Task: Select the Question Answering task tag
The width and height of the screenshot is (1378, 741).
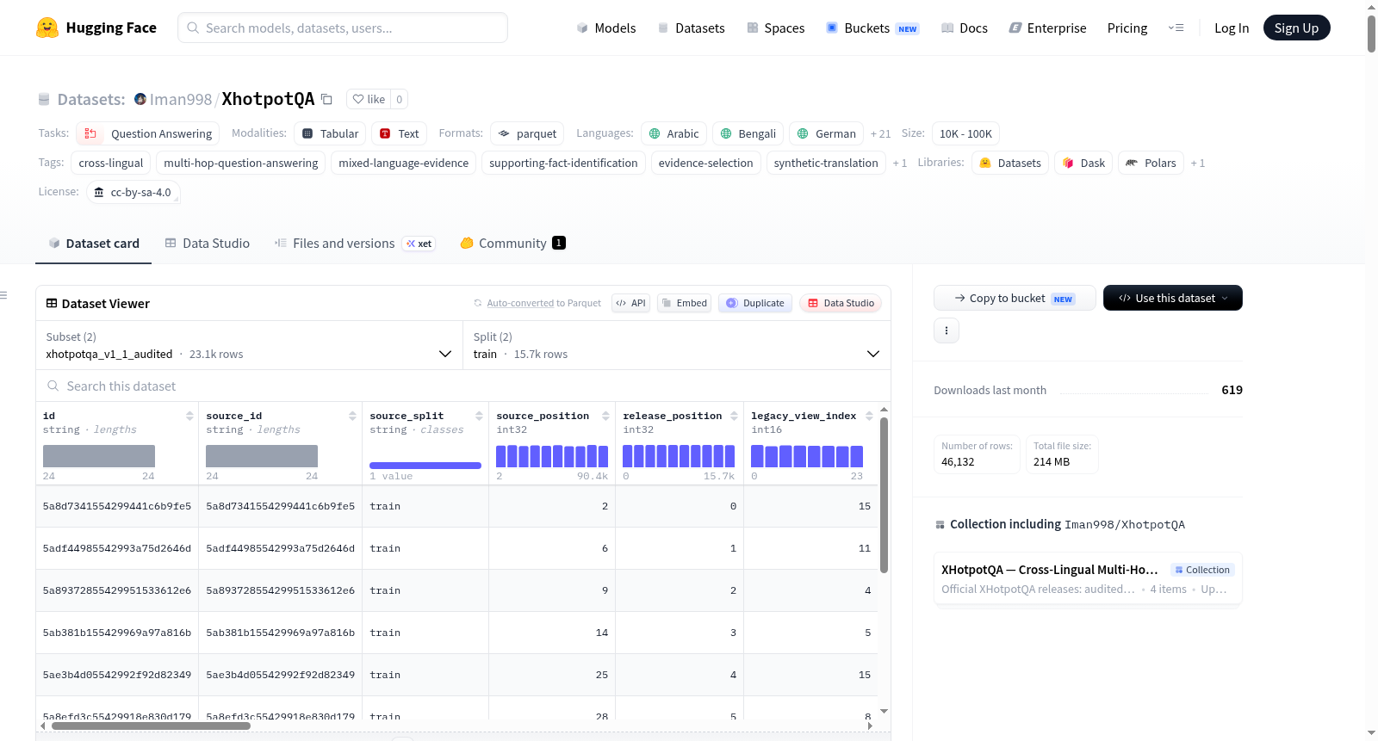Action: pos(148,133)
